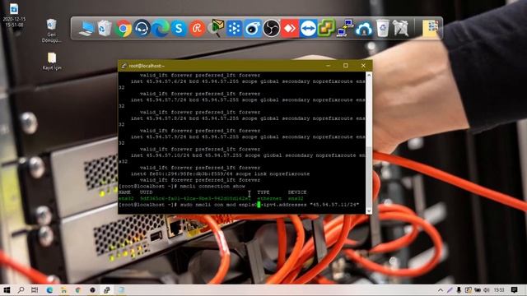527x296 pixels.
Task: Click the DEVICE column header in terminal
Action: click(297, 192)
